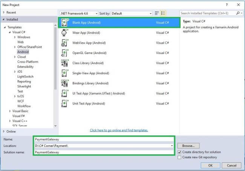Select "Unit Test App (Android)" template name
245x171 pixels.
[89, 104]
